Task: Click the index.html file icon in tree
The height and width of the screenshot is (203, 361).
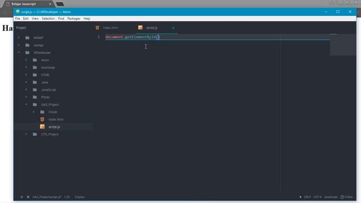Action: pyautogui.click(x=42, y=119)
